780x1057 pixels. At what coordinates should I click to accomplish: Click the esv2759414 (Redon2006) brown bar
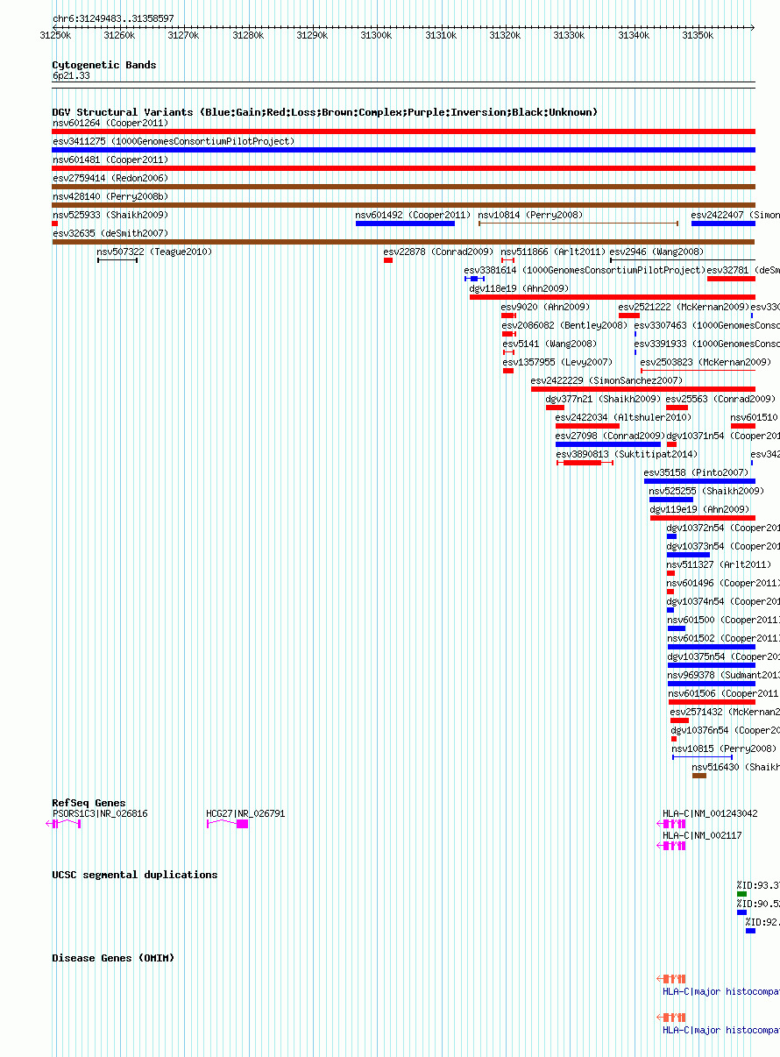click(x=403, y=187)
